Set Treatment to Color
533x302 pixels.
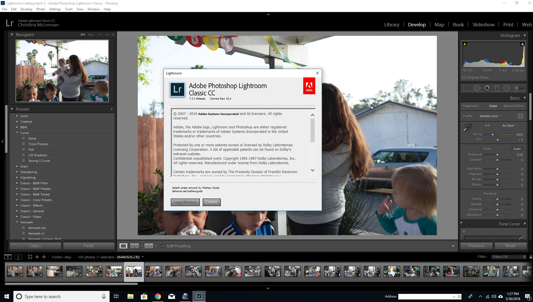click(493, 106)
